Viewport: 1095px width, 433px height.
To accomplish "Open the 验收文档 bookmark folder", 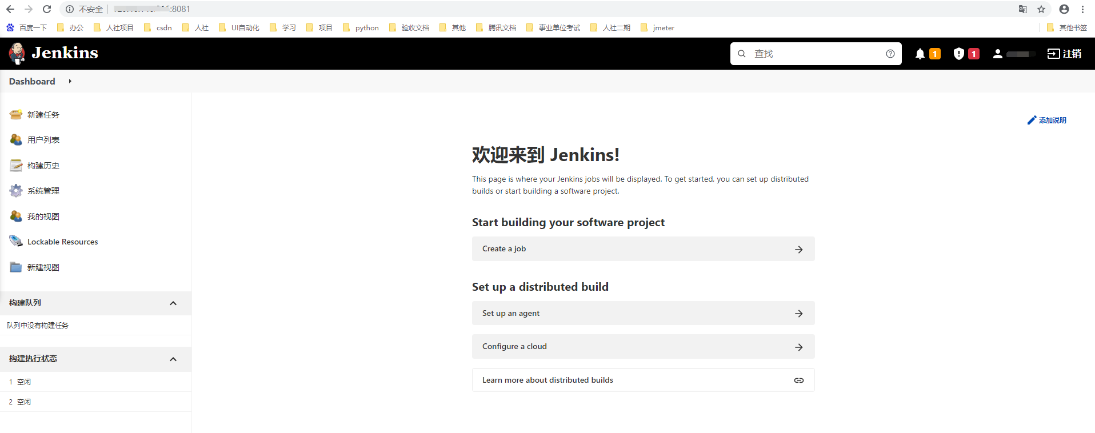I will tap(409, 27).
